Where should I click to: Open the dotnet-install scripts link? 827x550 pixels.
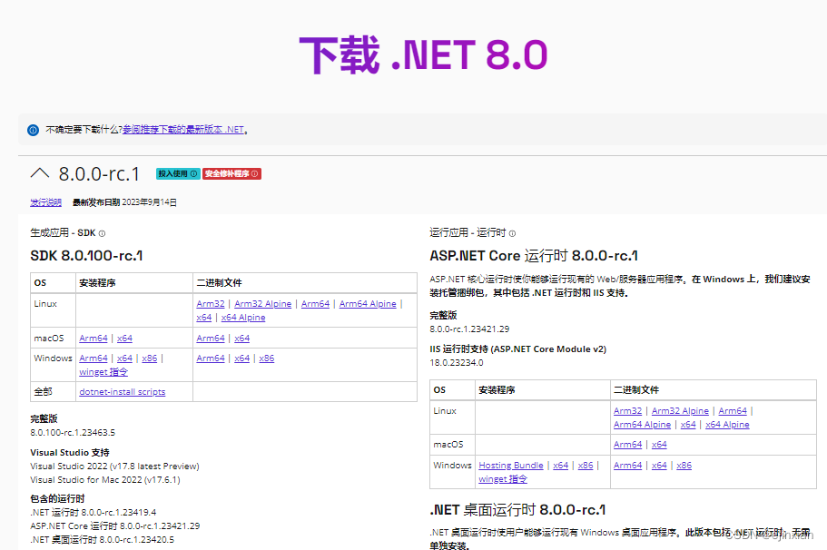point(123,392)
